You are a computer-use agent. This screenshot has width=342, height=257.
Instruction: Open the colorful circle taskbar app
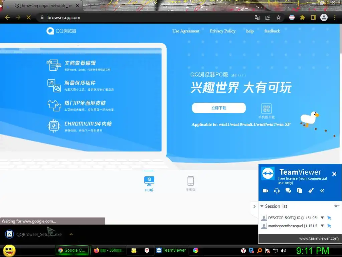point(196,250)
